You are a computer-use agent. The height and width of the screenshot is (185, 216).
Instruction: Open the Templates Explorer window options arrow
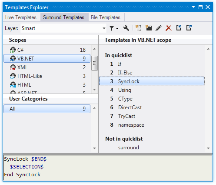pos(193,7)
